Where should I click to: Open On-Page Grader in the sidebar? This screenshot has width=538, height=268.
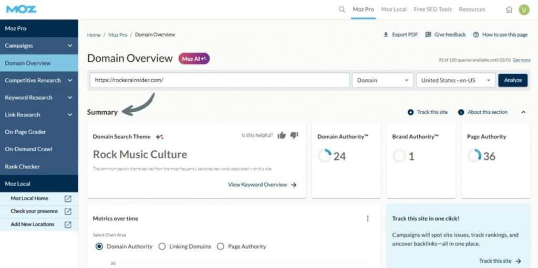tap(39, 132)
